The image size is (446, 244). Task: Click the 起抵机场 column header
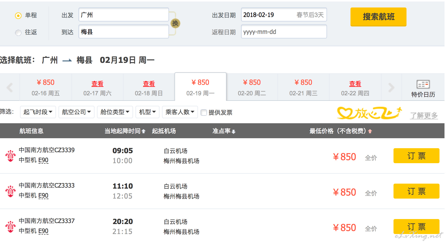(164, 131)
